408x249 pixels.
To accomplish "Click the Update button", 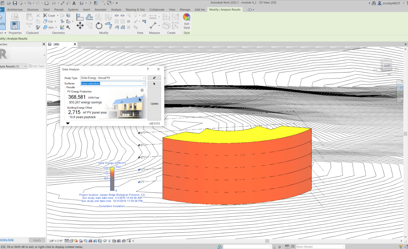I will pyautogui.click(x=154, y=104).
